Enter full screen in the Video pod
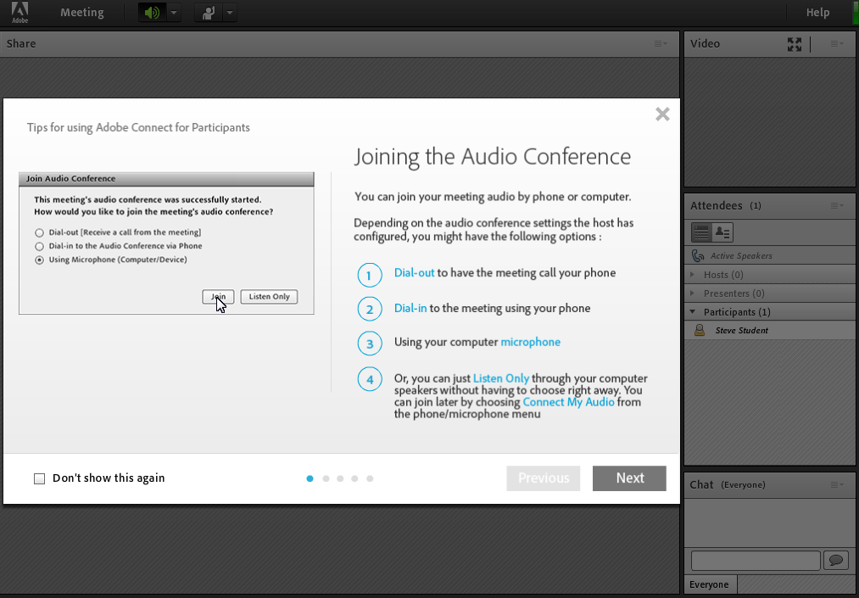 click(x=794, y=44)
